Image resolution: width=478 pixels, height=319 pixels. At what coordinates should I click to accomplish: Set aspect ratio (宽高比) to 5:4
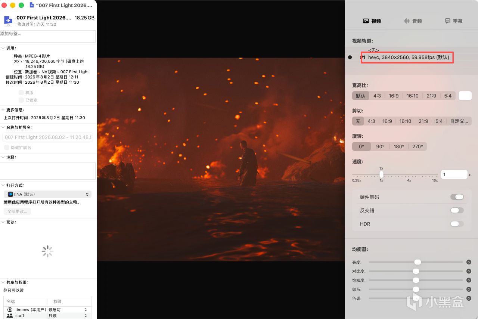[x=448, y=96]
